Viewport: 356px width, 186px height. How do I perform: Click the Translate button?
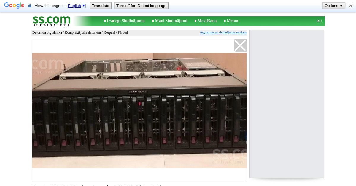pos(101,6)
